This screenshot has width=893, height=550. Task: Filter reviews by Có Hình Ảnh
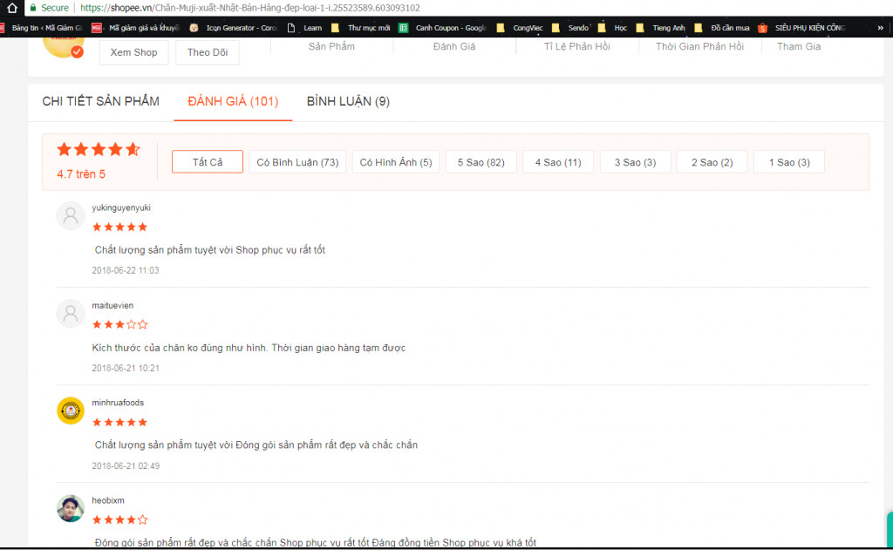tap(395, 162)
